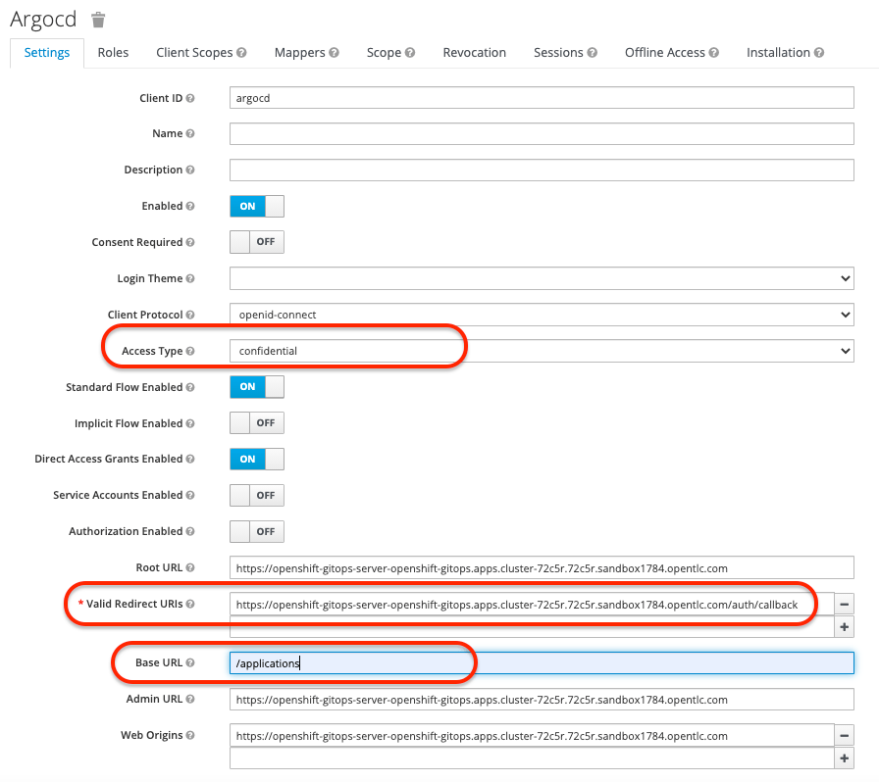Delete the Argocd client via trash icon
The height and width of the screenshot is (782, 879).
tap(98, 20)
